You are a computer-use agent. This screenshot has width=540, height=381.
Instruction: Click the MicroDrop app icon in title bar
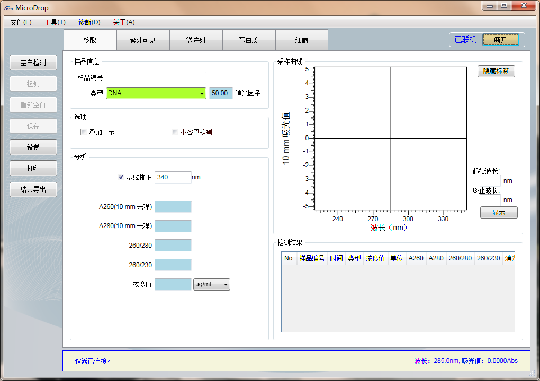tap(8, 7)
